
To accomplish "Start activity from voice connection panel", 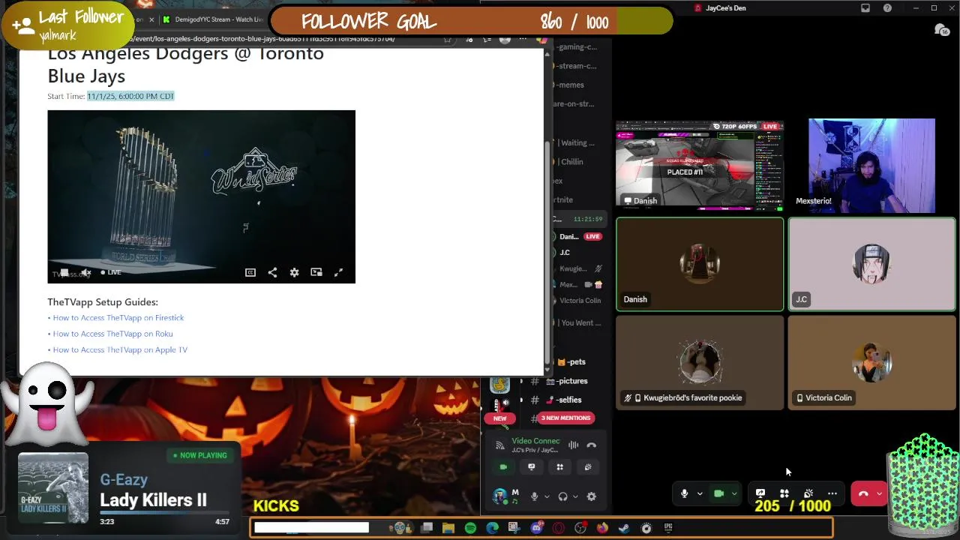I will 559,467.
